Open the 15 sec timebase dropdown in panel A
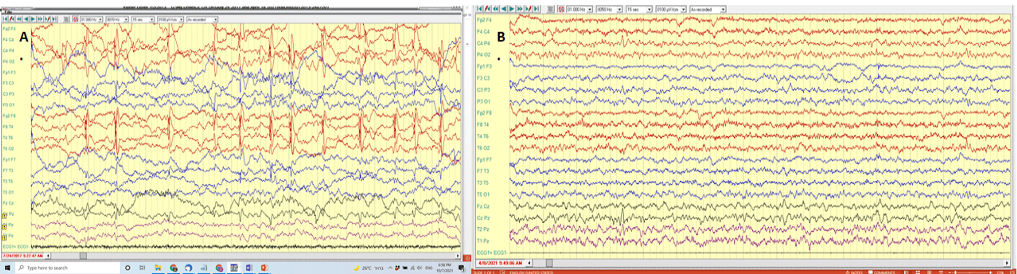1017x274 pixels. click(x=152, y=19)
